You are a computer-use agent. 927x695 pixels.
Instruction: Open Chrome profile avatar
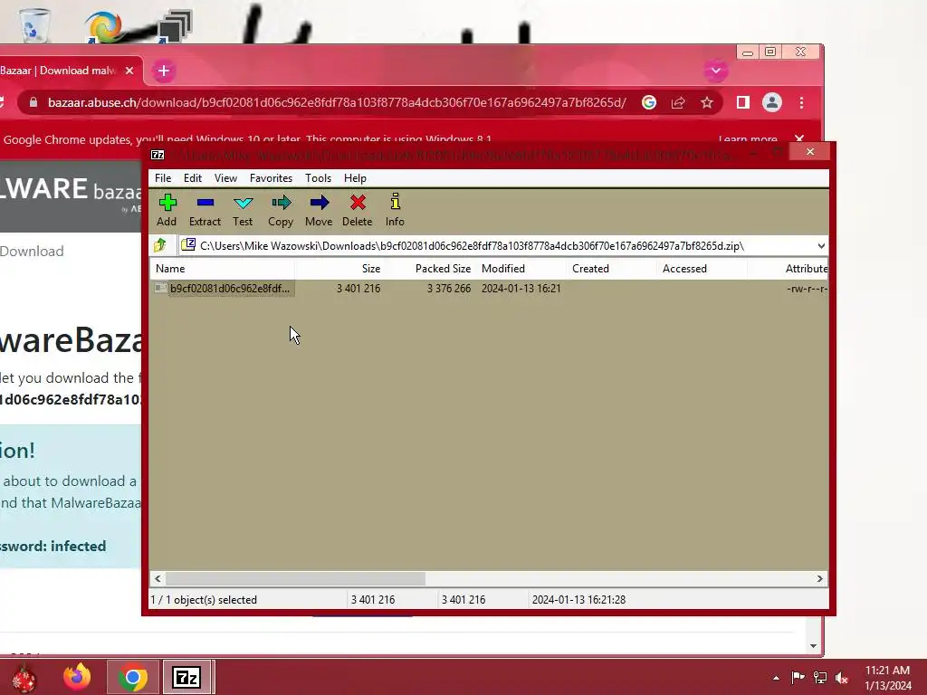771,102
